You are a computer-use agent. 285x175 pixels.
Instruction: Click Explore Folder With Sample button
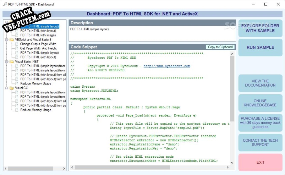[x=260, y=28]
